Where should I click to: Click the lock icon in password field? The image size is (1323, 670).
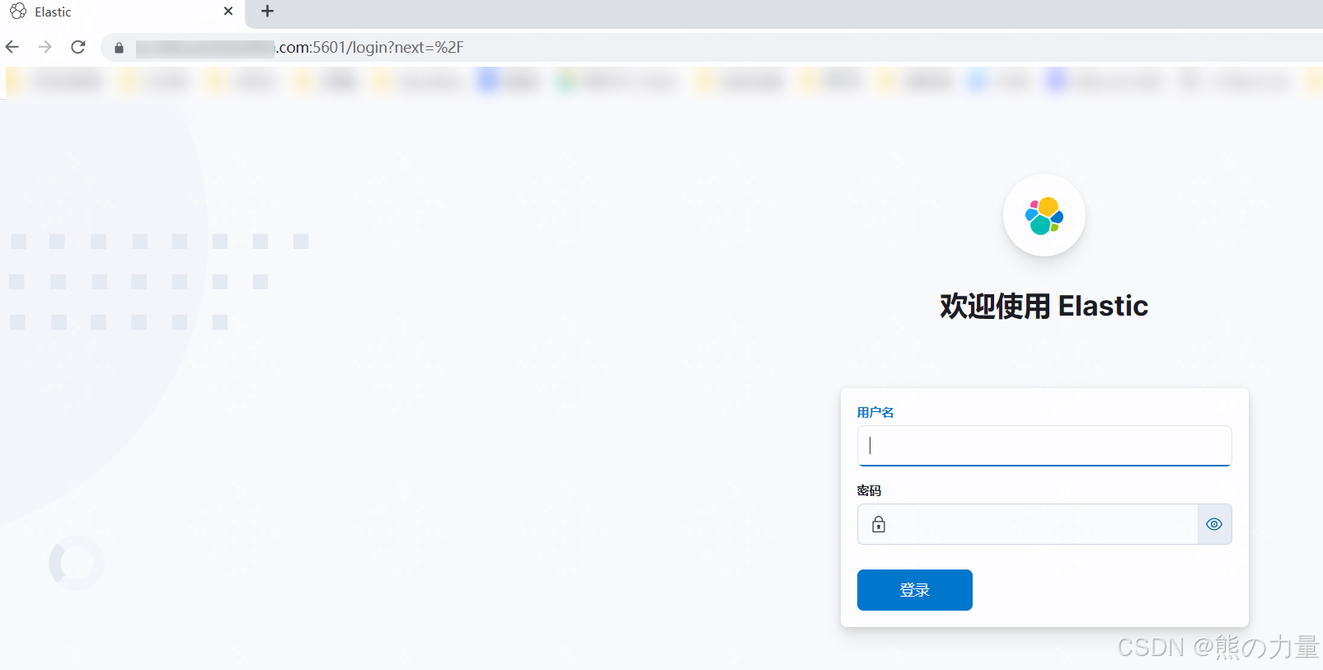(879, 524)
